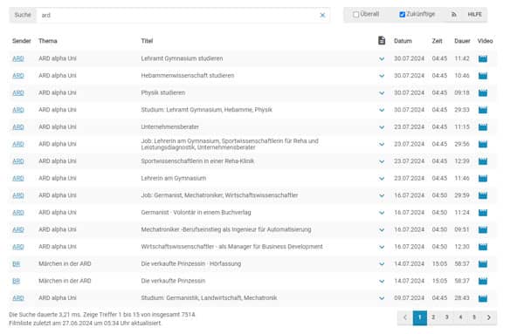Screen dimensions: 524x334
Task: Uncheck the Zukünftige checkbox
Action: pos(402,14)
